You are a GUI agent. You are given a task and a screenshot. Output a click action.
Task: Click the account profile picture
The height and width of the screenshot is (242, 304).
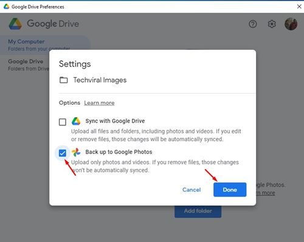coord(291,24)
